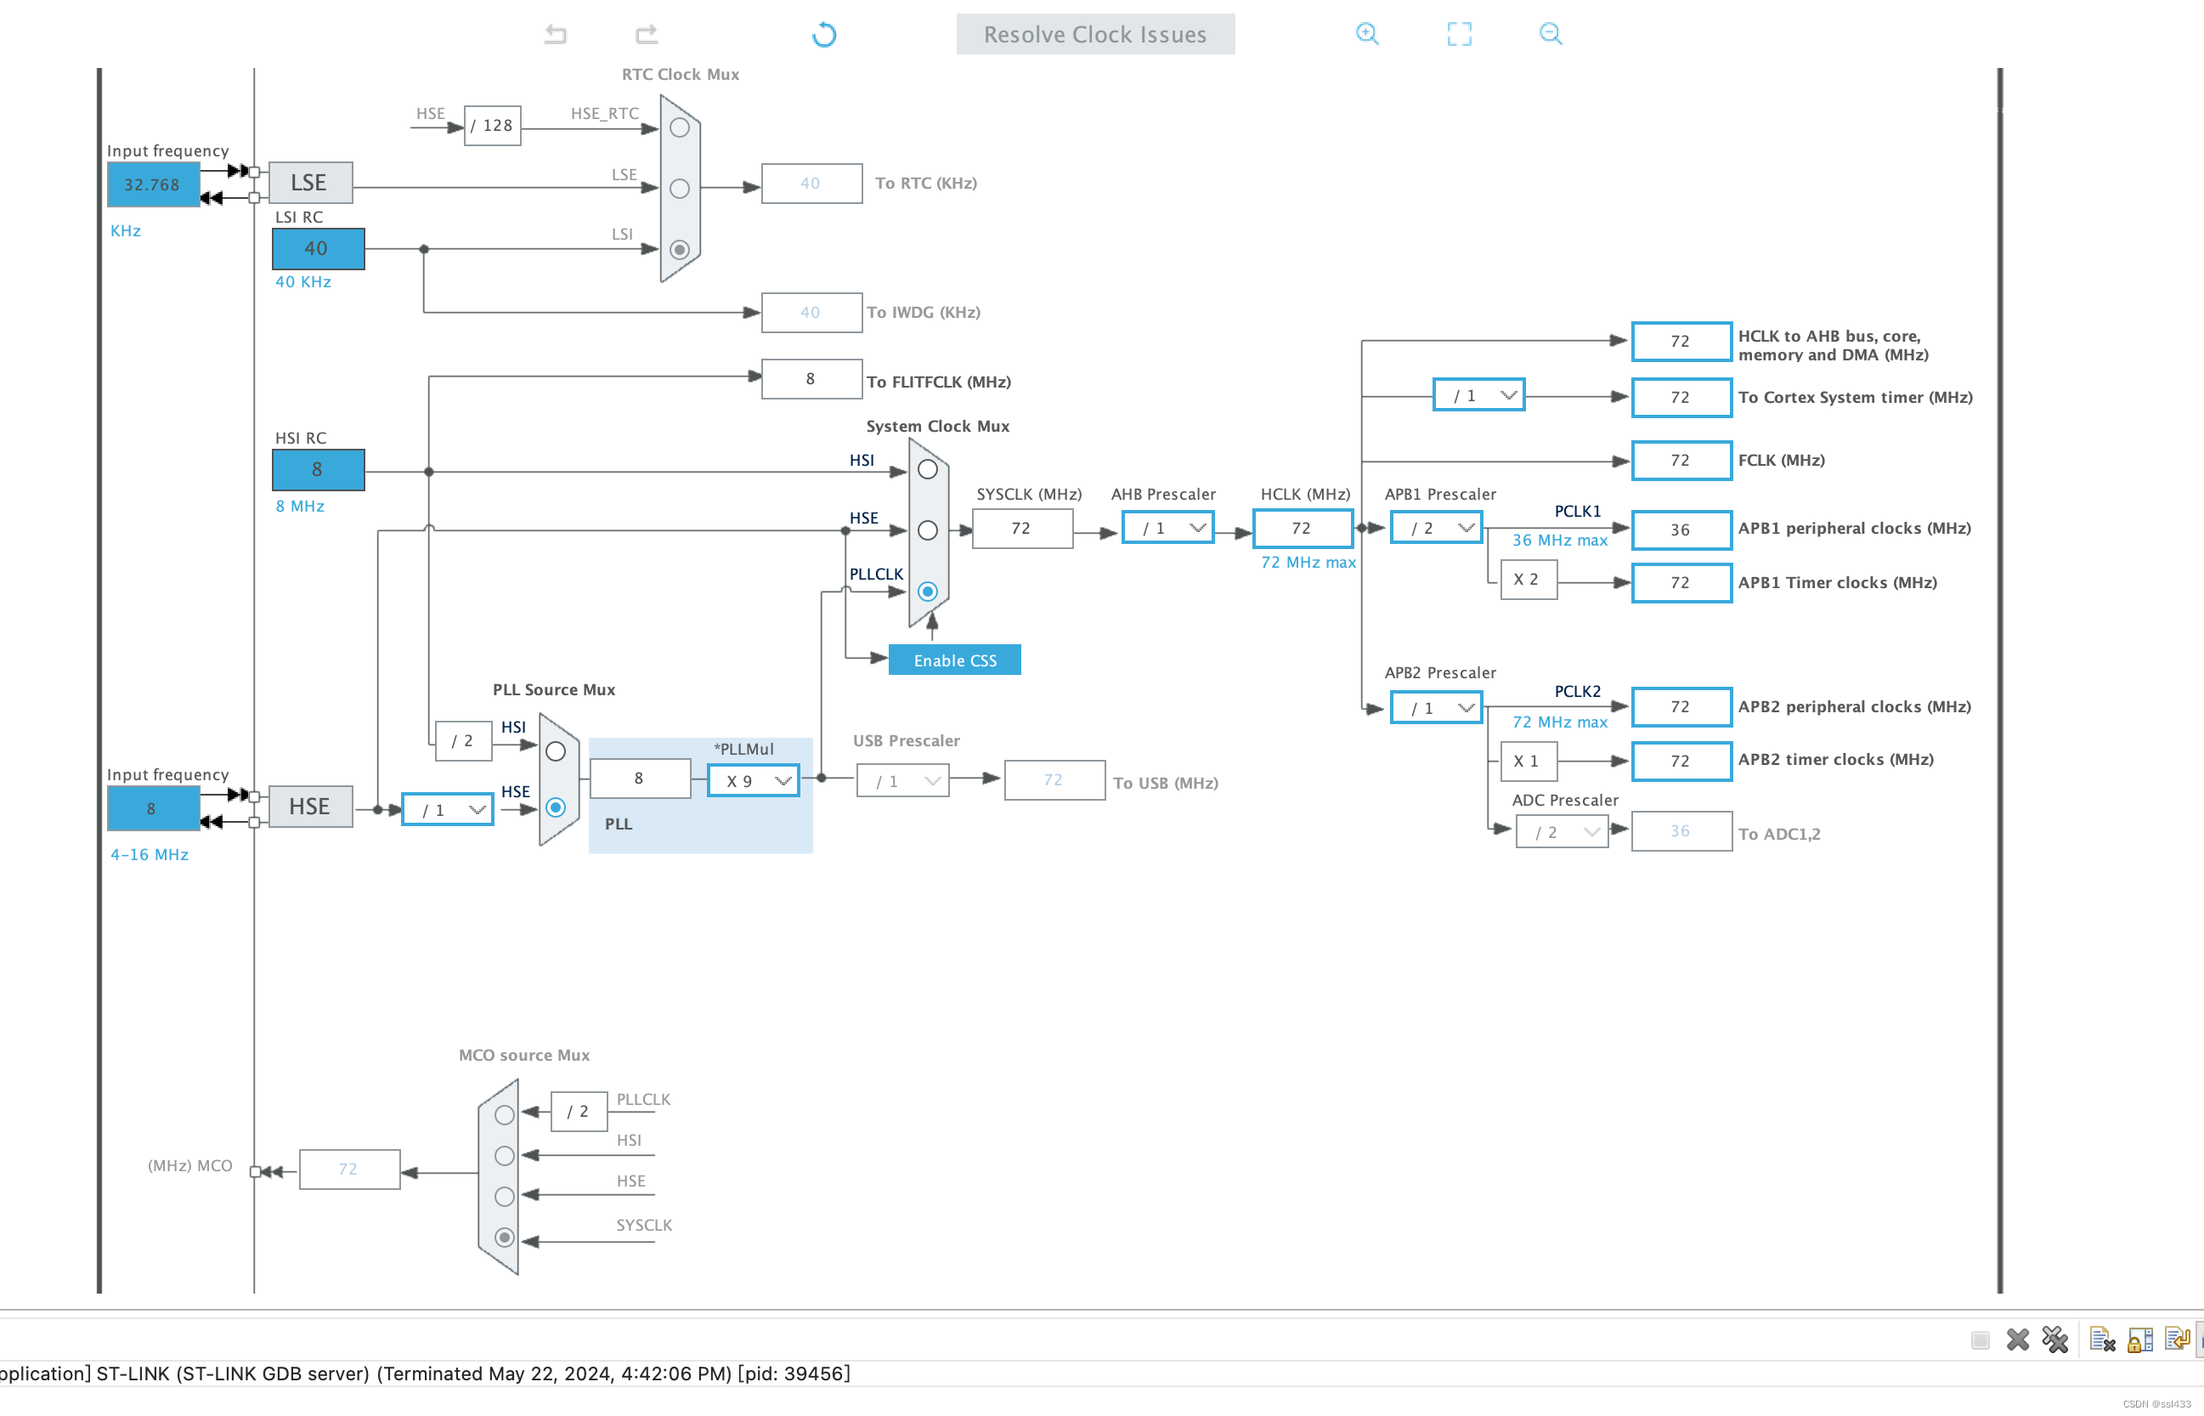Click the MCO output 72 value box
2204x1416 pixels.
tap(349, 1170)
